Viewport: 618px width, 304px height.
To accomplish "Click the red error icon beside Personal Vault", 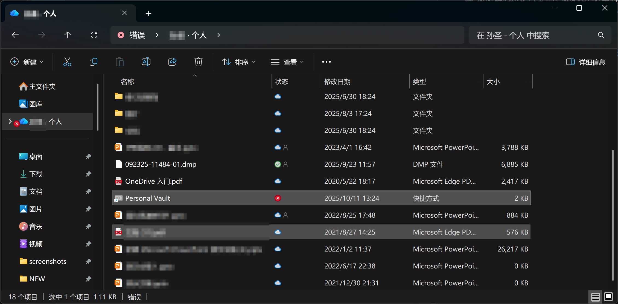I will [x=278, y=198].
